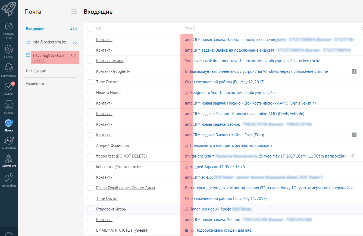Screen dimensions: 363x236
Task: Open sender link Контакт - GoogleПА
Action: pyautogui.click(x=113, y=71)
